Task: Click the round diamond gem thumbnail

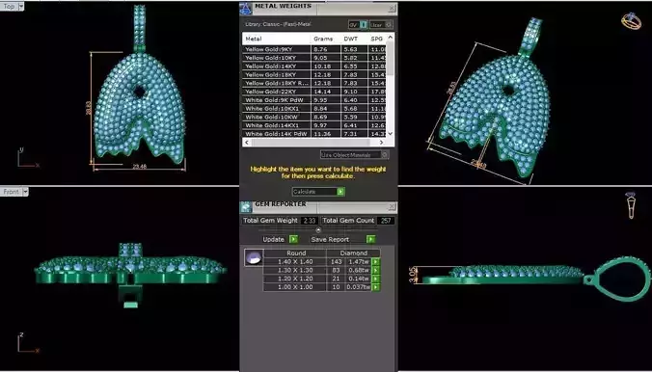Action: [254, 258]
